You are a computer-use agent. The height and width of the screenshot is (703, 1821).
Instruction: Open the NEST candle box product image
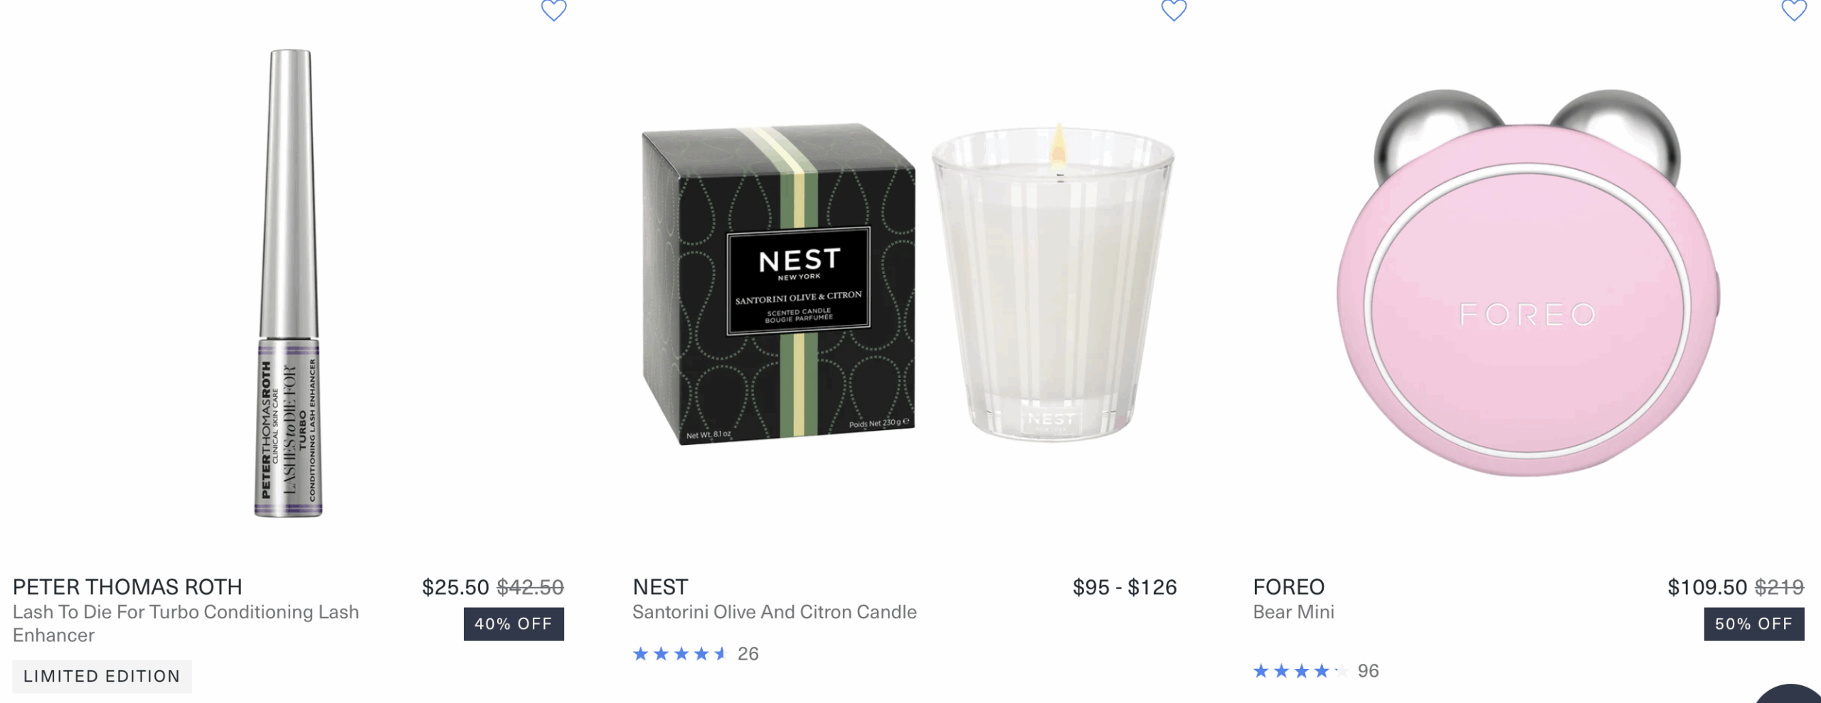778,284
